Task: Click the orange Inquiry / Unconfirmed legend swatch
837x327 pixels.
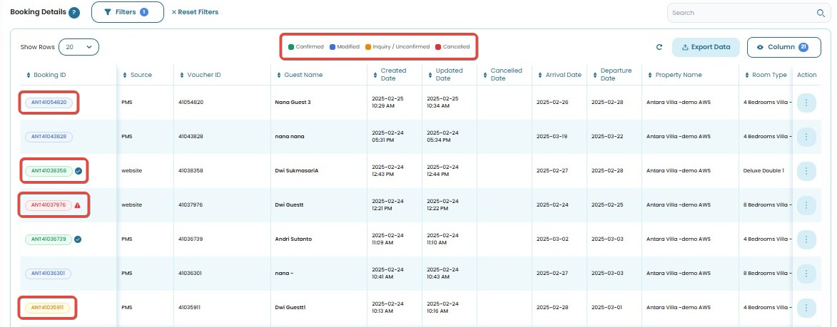Action: point(367,47)
